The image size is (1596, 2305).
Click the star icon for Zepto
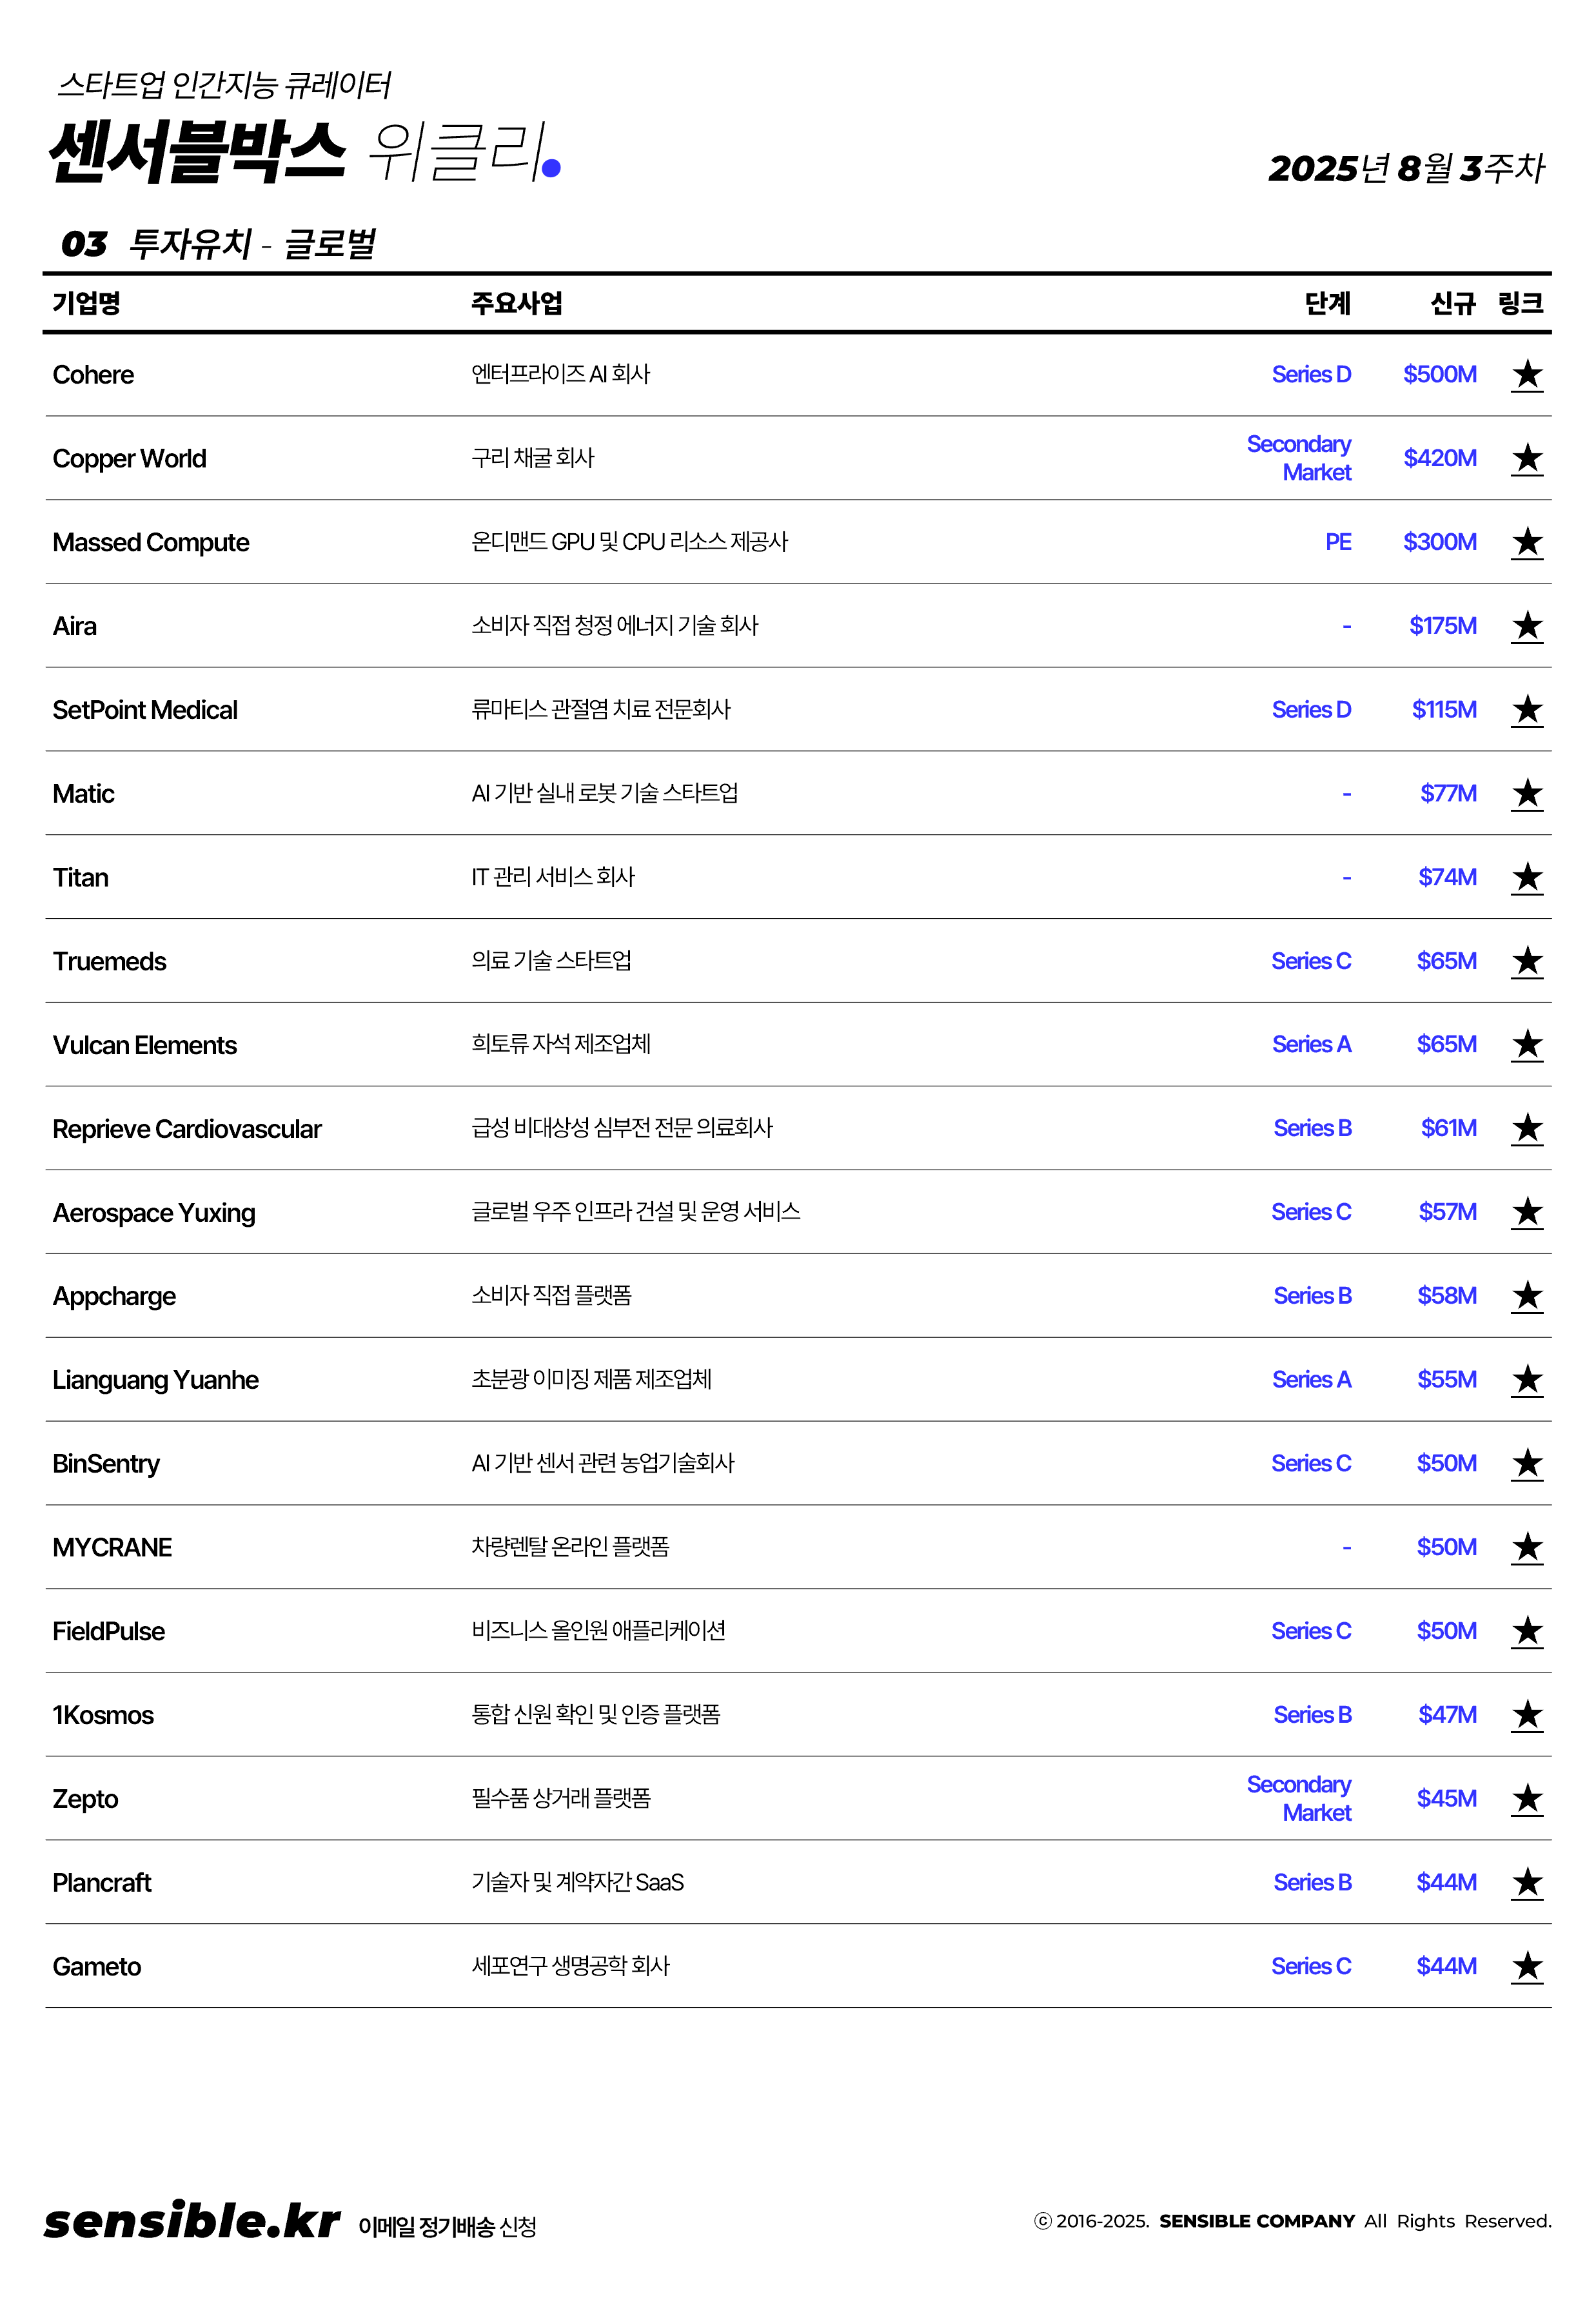coord(1526,1800)
